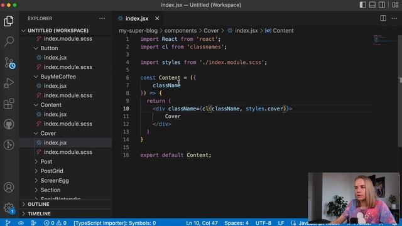Click styles.cover in line 10

264,109
